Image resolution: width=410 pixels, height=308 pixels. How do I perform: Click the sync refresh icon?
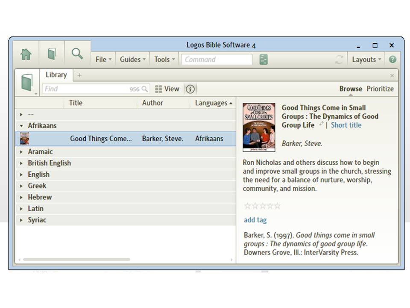pos(339,59)
